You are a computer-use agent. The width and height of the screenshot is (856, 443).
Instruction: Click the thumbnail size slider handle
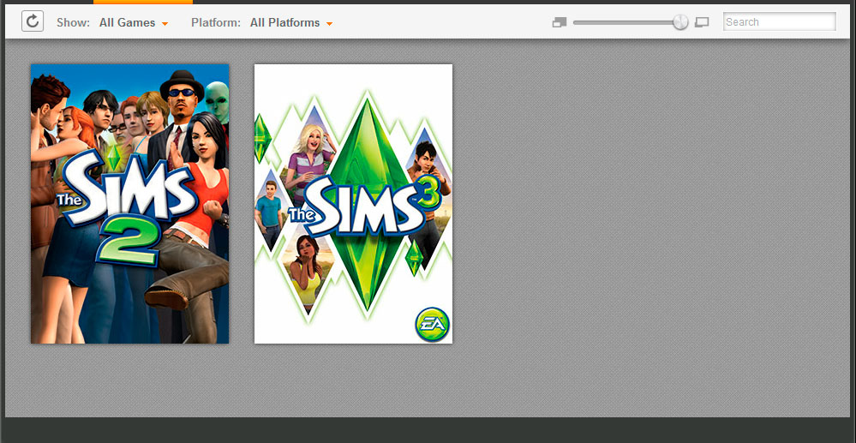[x=680, y=22]
